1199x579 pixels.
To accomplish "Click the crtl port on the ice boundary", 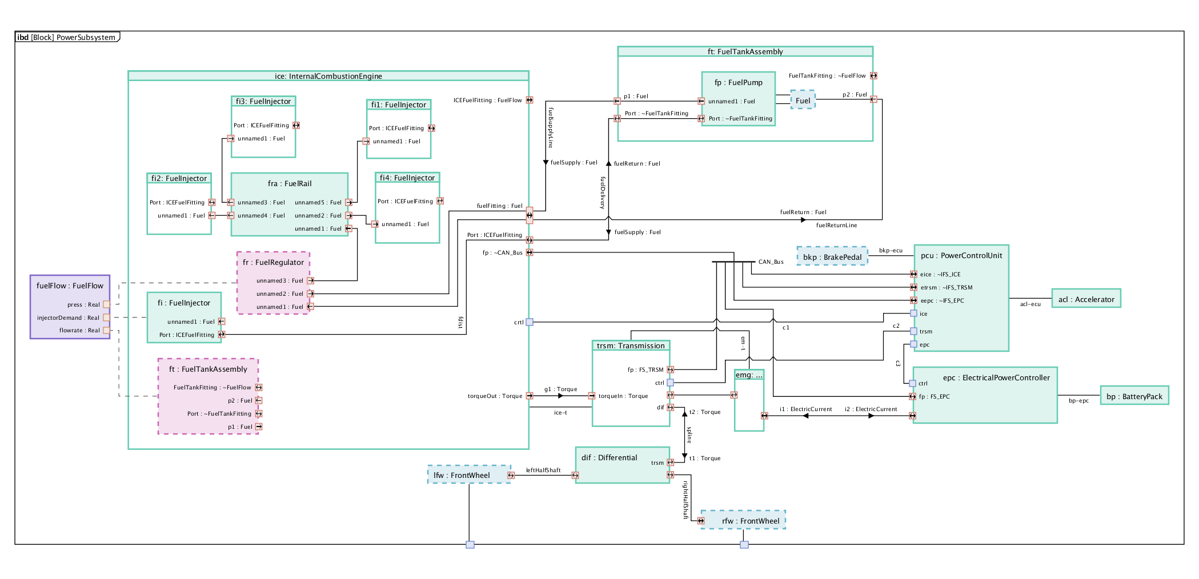I will pyautogui.click(x=530, y=322).
